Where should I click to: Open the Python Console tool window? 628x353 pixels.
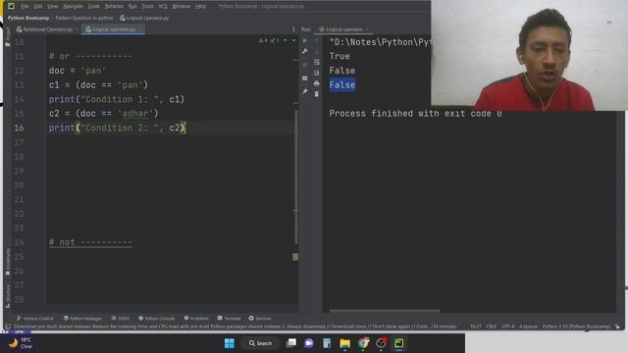[157, 318]
